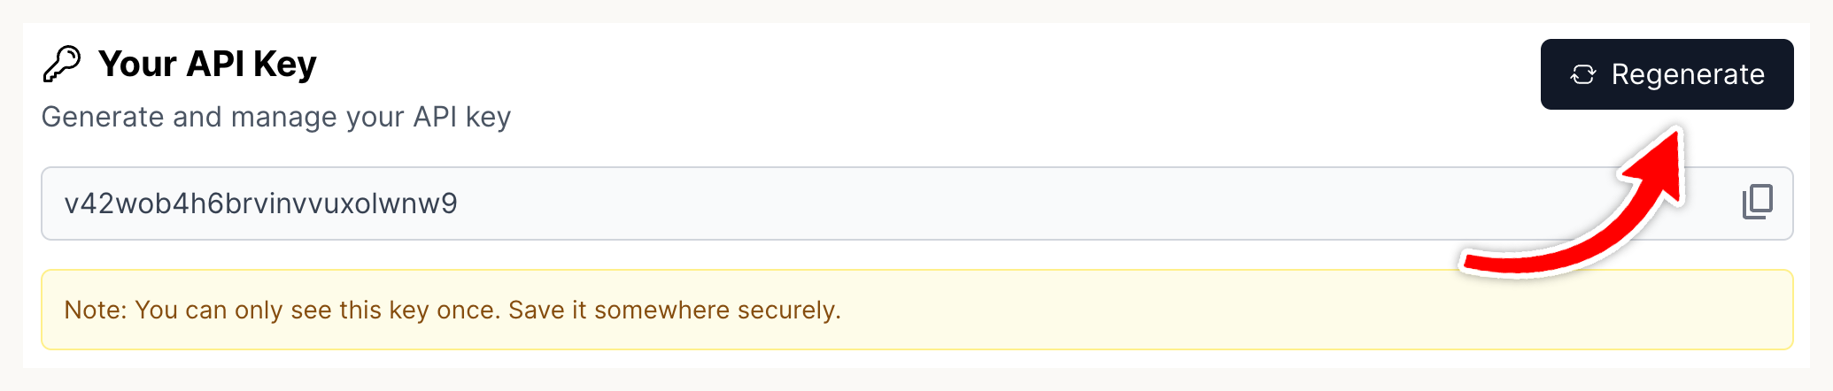Select the 'Regenerate' label text
1833x391 pixels.
point(1688,74)
